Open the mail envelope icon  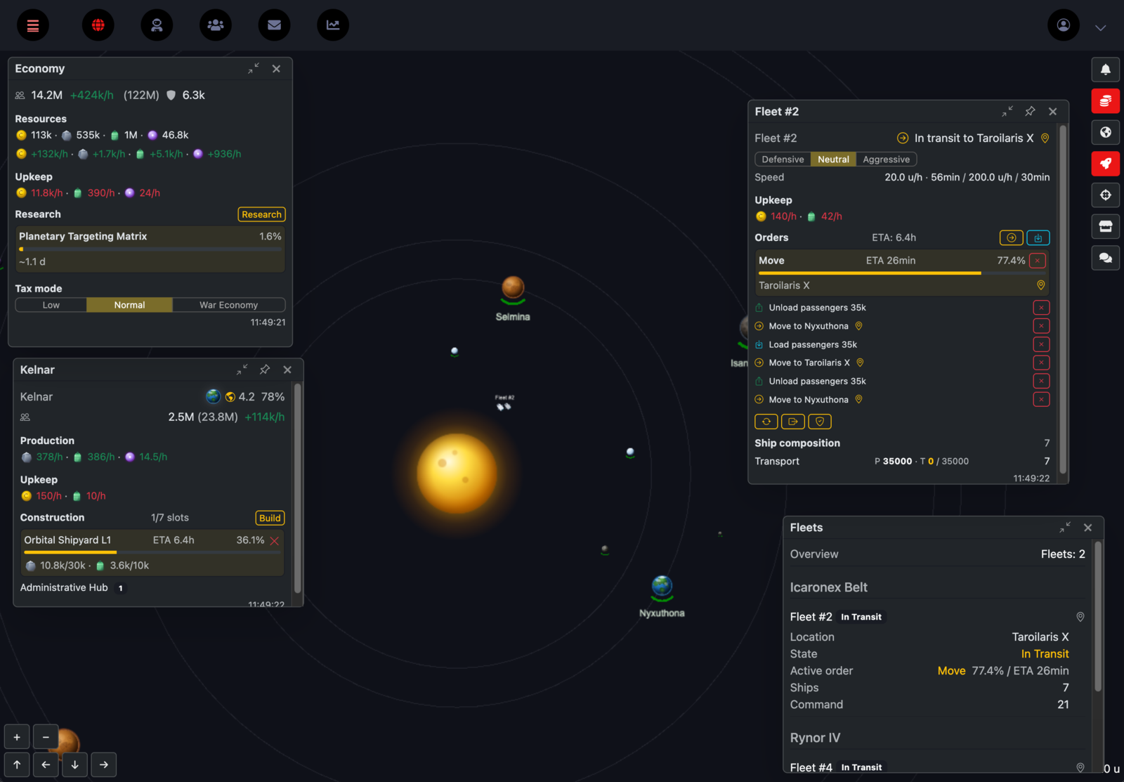click(275, 25)
